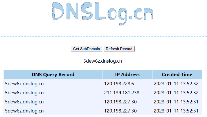Viewport: 207px width, 117px height.
Task: Select IP address 211.139.181.238
Action: click(122, 93)
